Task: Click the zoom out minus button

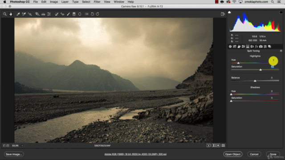Action: 4,145
